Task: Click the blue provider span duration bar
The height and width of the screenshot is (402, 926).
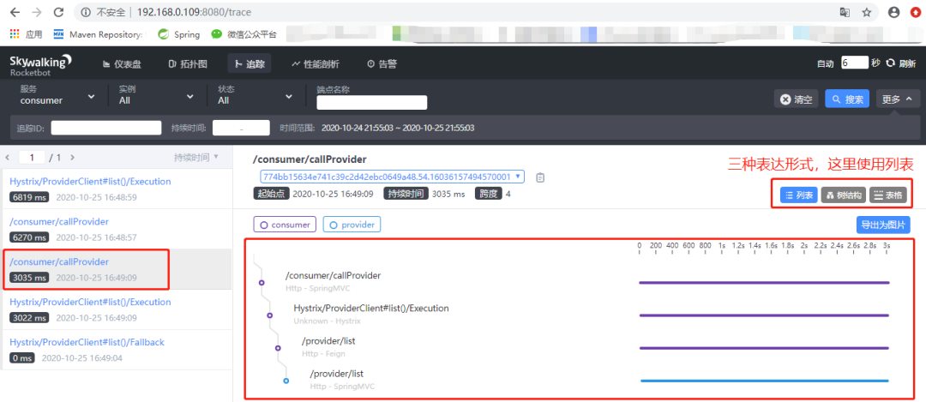Action: 765,381
